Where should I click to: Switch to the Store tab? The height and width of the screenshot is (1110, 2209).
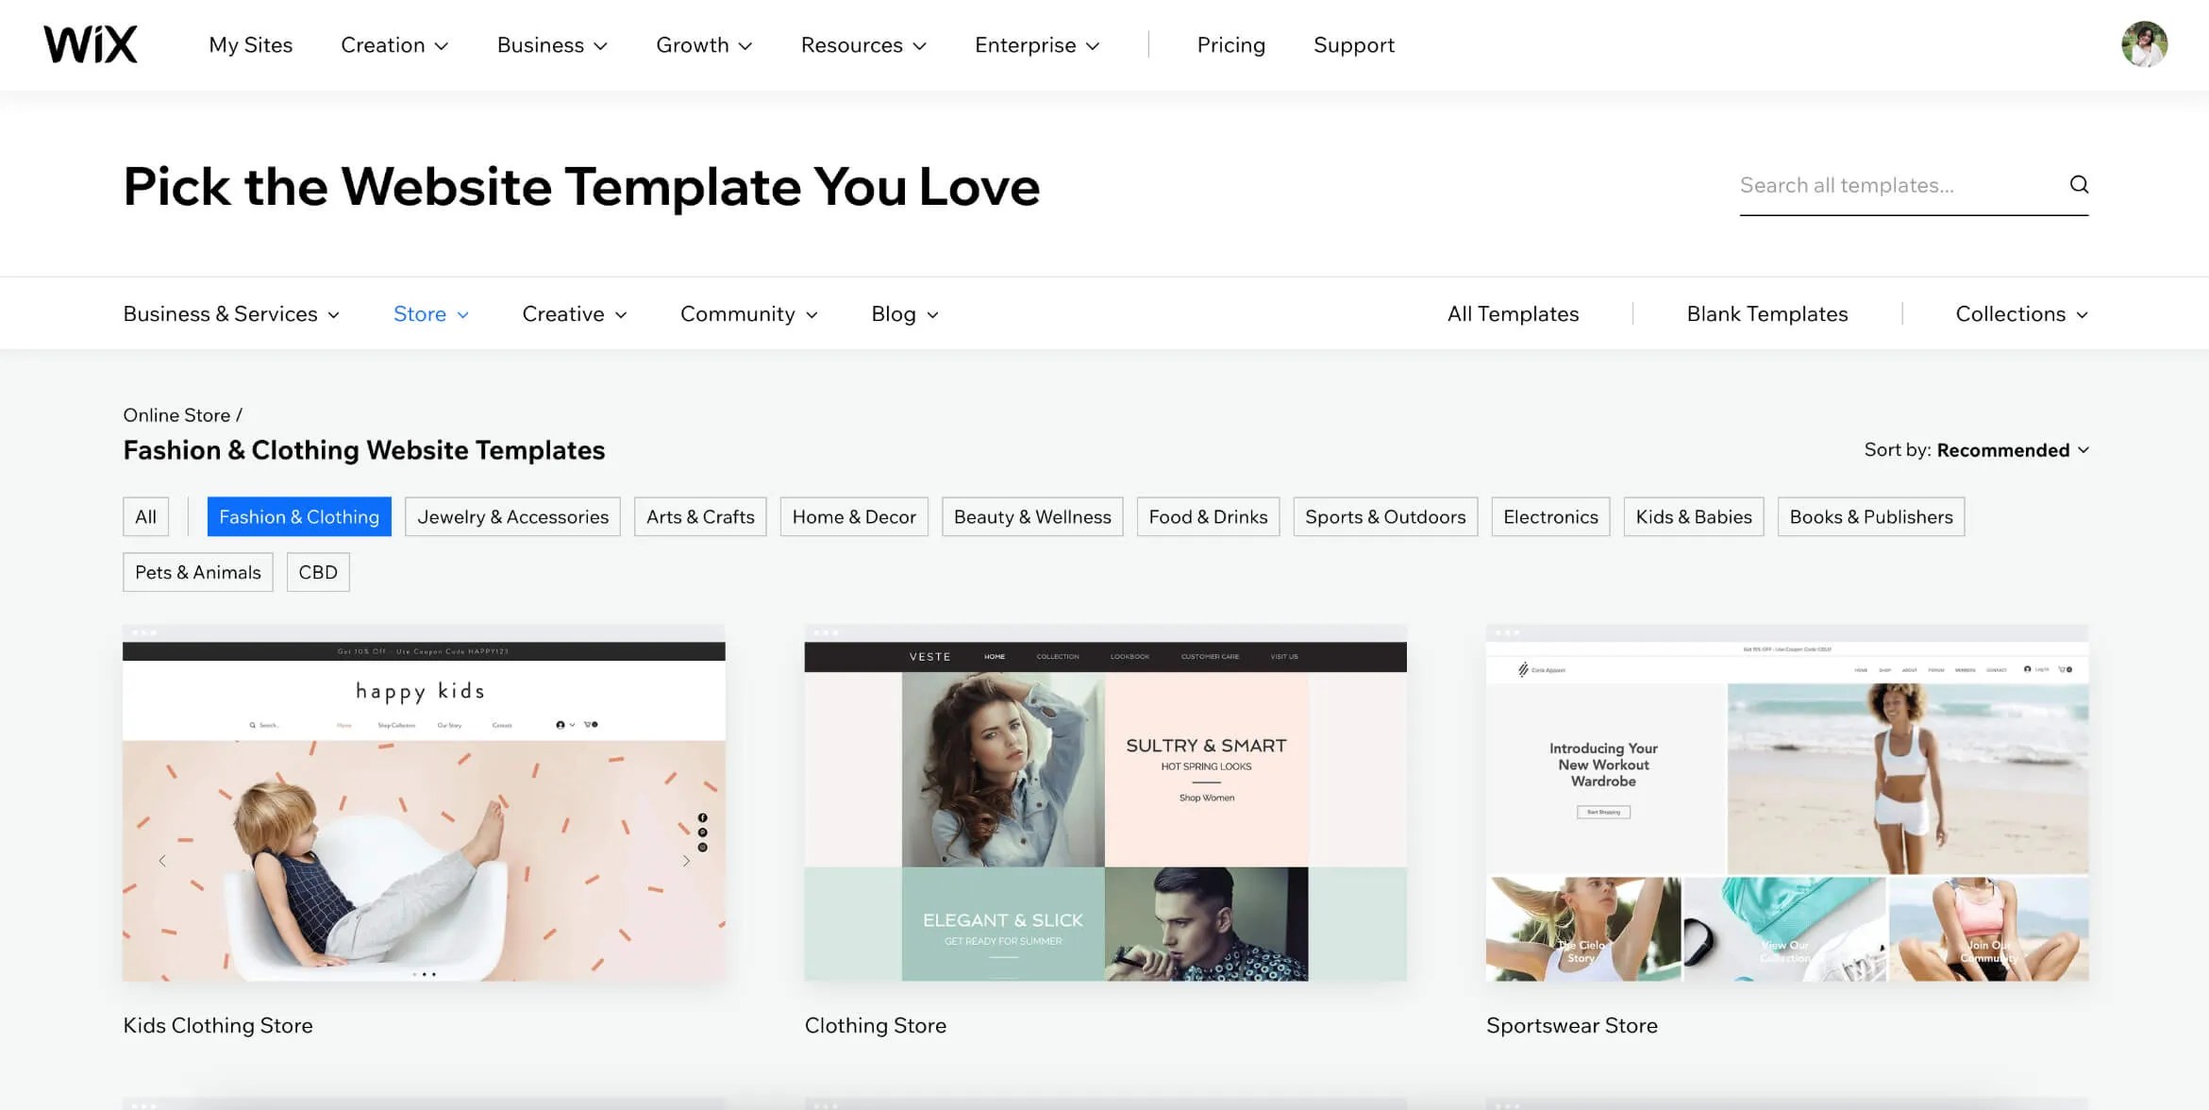click(x=429, y=313)
